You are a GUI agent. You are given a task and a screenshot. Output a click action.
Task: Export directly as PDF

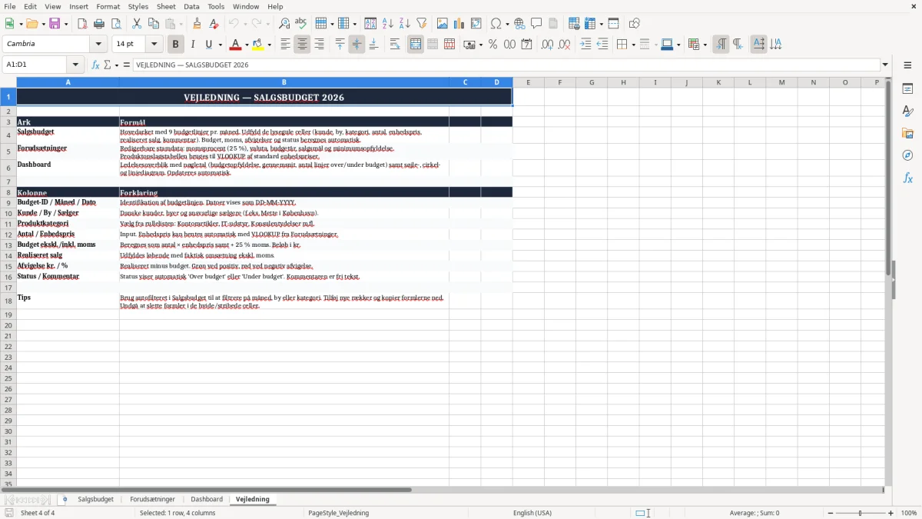click(x=82, y=24)
